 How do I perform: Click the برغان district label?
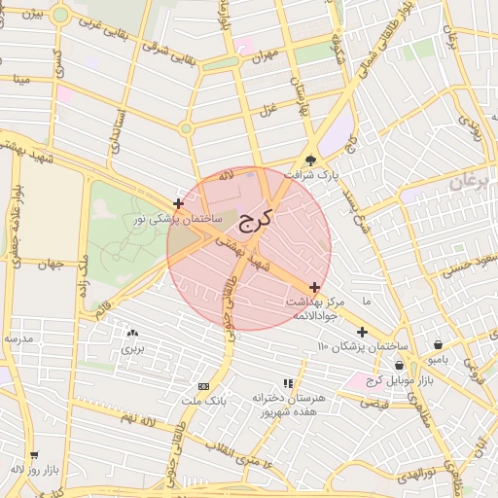click(469, 182)
